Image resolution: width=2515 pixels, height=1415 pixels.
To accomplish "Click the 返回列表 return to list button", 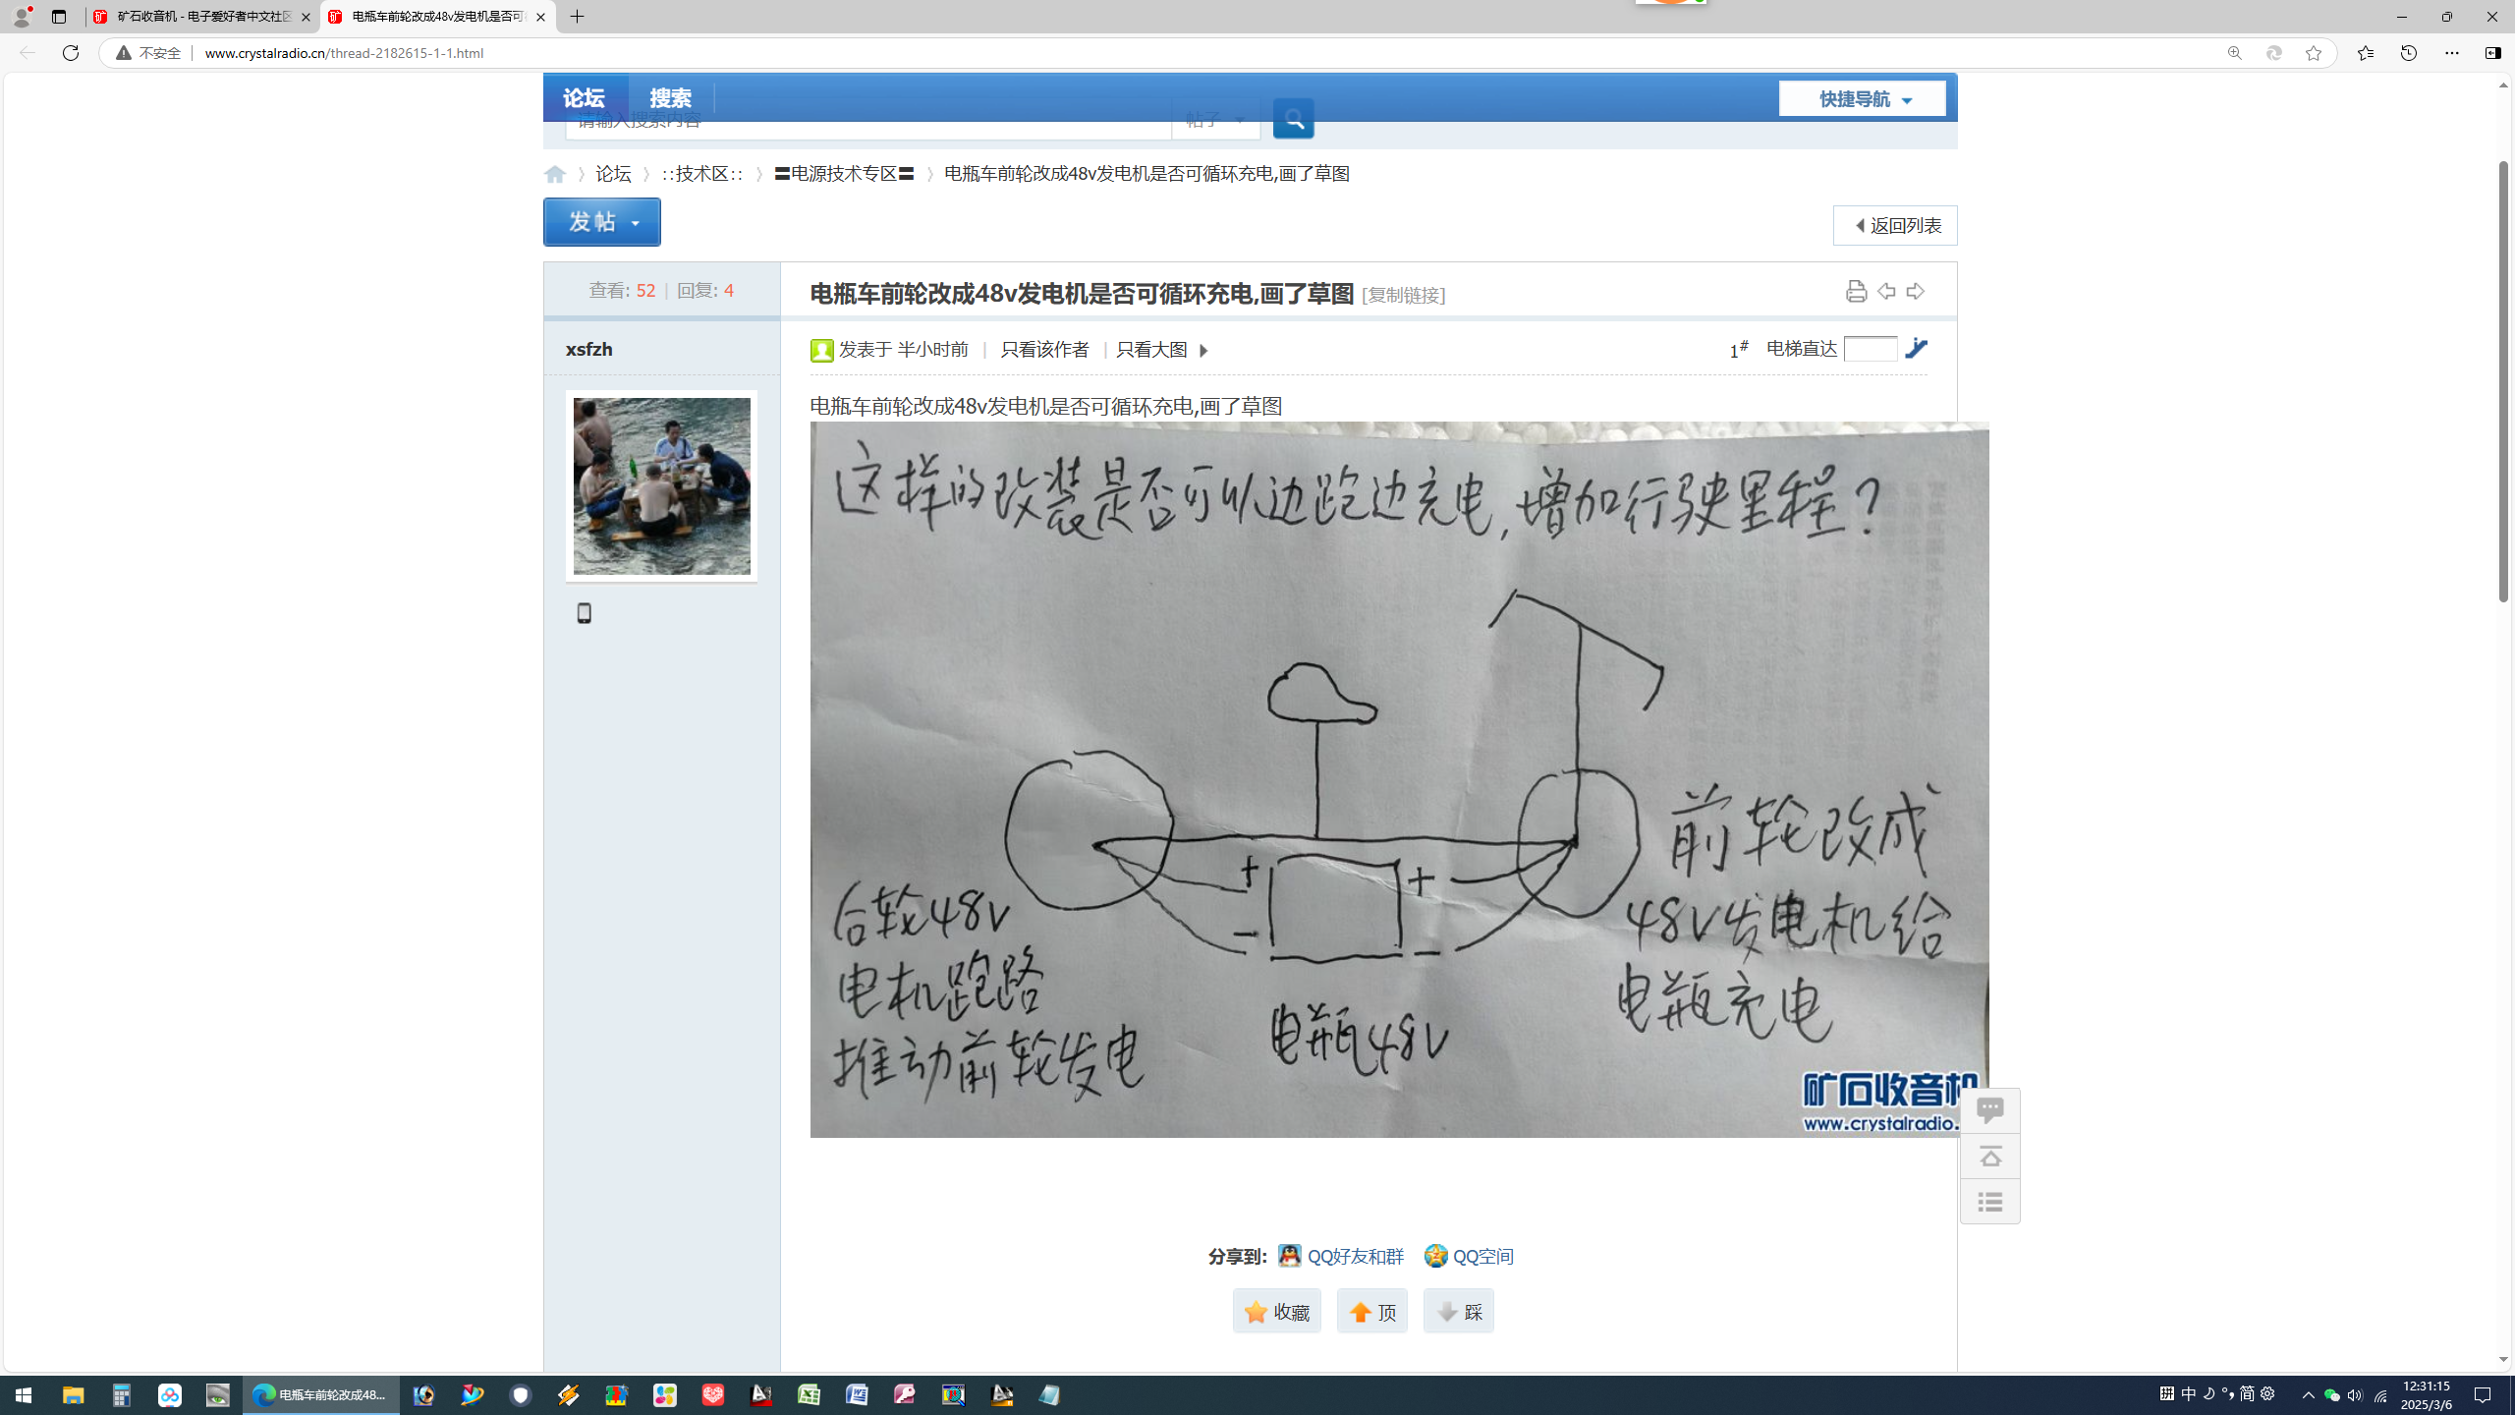I will [x=1894, y=226].
